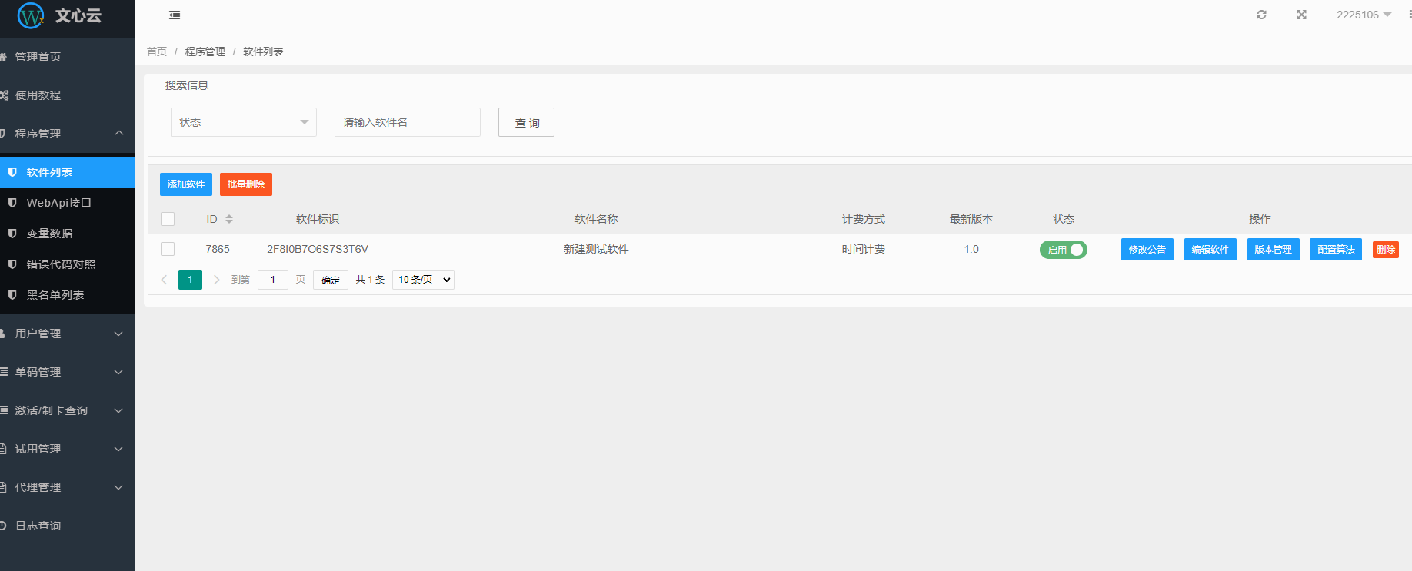The width and height of the screenshot is (1412, 571).
Task: Click the fullscreen expand icon
Action: [1301, 15]
